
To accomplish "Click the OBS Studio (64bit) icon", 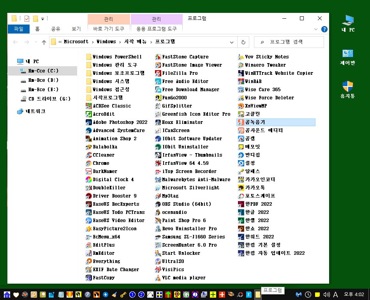I will tap(158, 204).
